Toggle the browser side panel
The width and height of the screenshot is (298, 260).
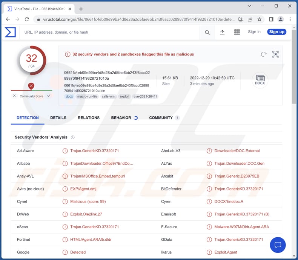click(x=271, y=19)
